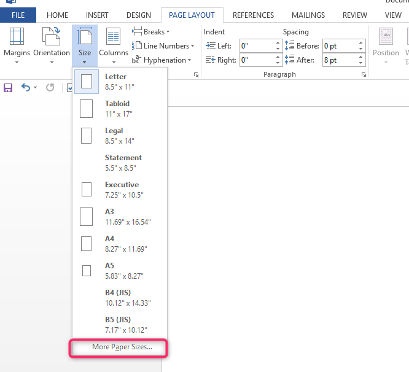409x372 pixels.
Task: Click the Columns dropdown arrow
Action: coord(114,62)
